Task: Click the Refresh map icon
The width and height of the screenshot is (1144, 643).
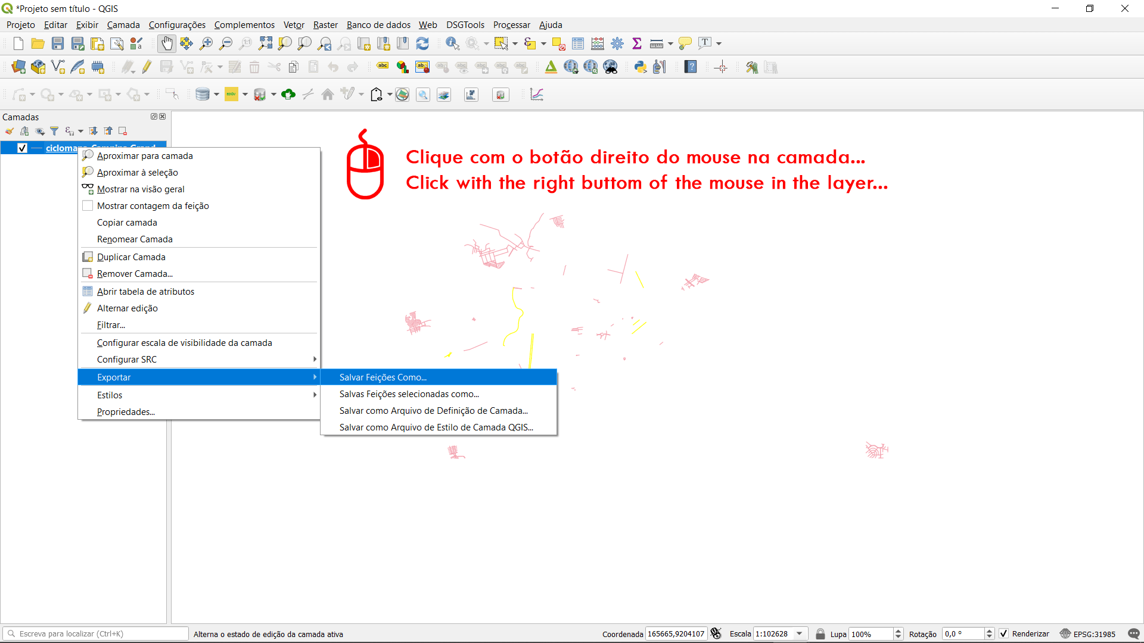Action: point(422,43)
